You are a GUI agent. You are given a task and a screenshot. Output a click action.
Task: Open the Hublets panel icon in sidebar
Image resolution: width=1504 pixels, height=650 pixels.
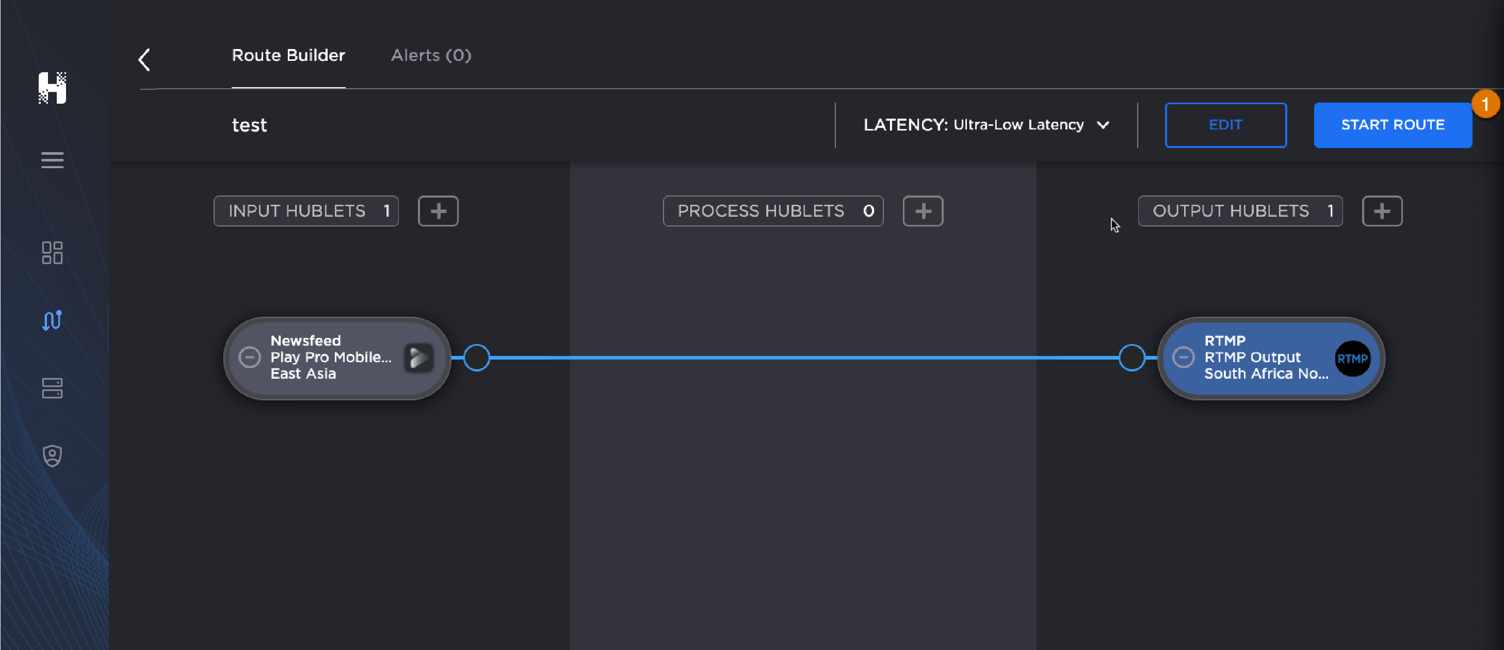[x=52, y=388]
